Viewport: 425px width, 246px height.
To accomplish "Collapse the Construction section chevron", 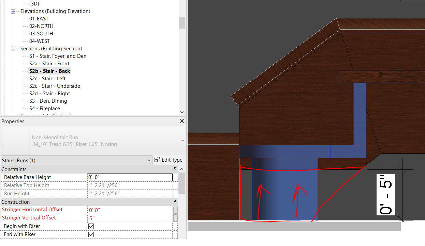I will 174,202.
